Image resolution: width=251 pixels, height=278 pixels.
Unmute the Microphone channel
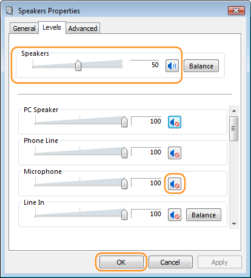175,184
